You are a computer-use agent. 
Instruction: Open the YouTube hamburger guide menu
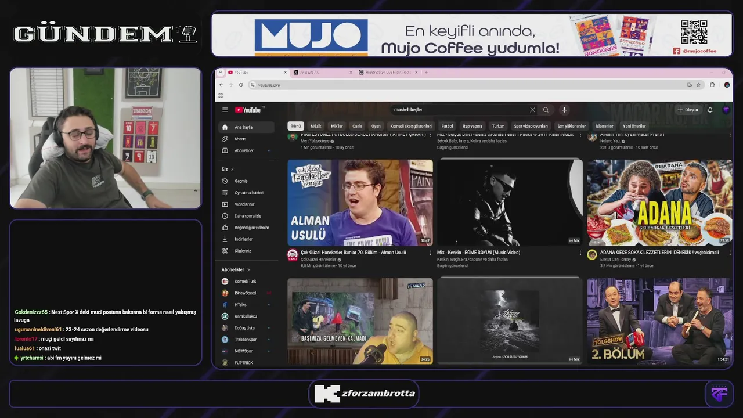(x=225, y=110)
